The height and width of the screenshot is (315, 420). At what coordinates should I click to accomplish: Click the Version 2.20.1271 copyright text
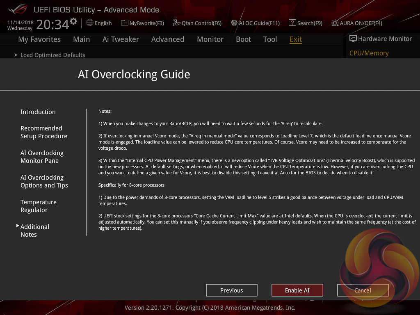210,308
